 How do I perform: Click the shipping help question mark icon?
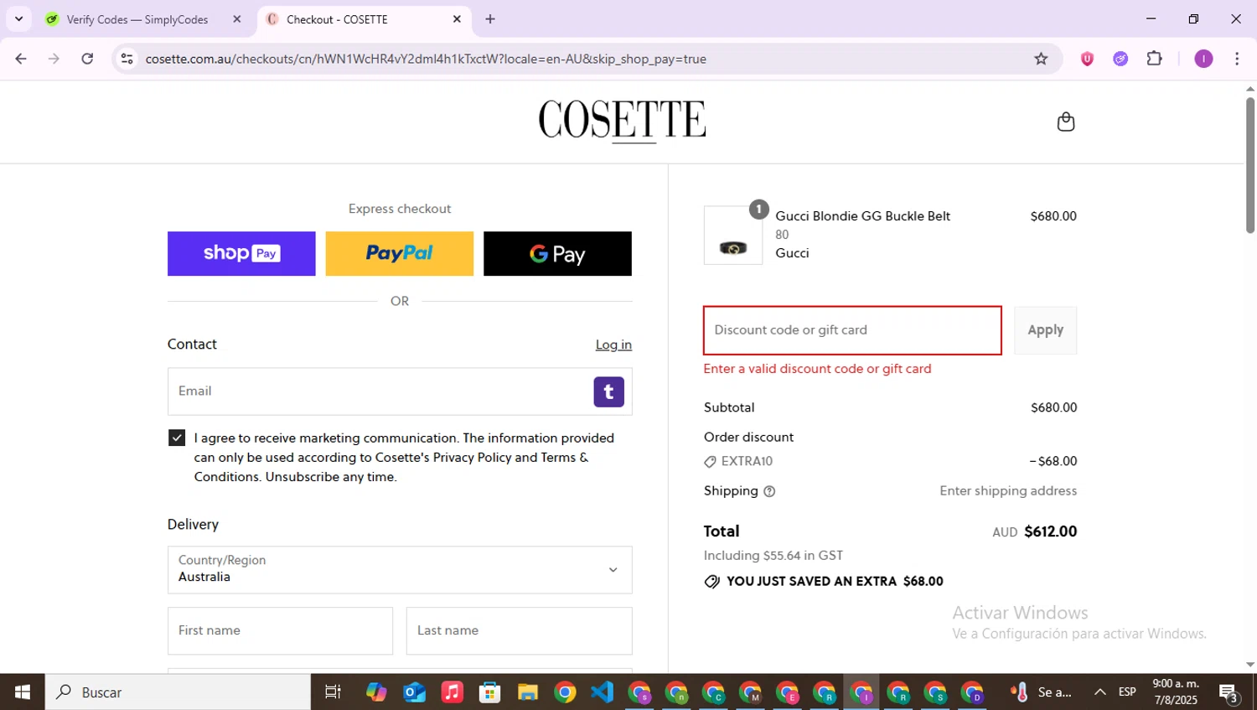click(x=769, y=491)
